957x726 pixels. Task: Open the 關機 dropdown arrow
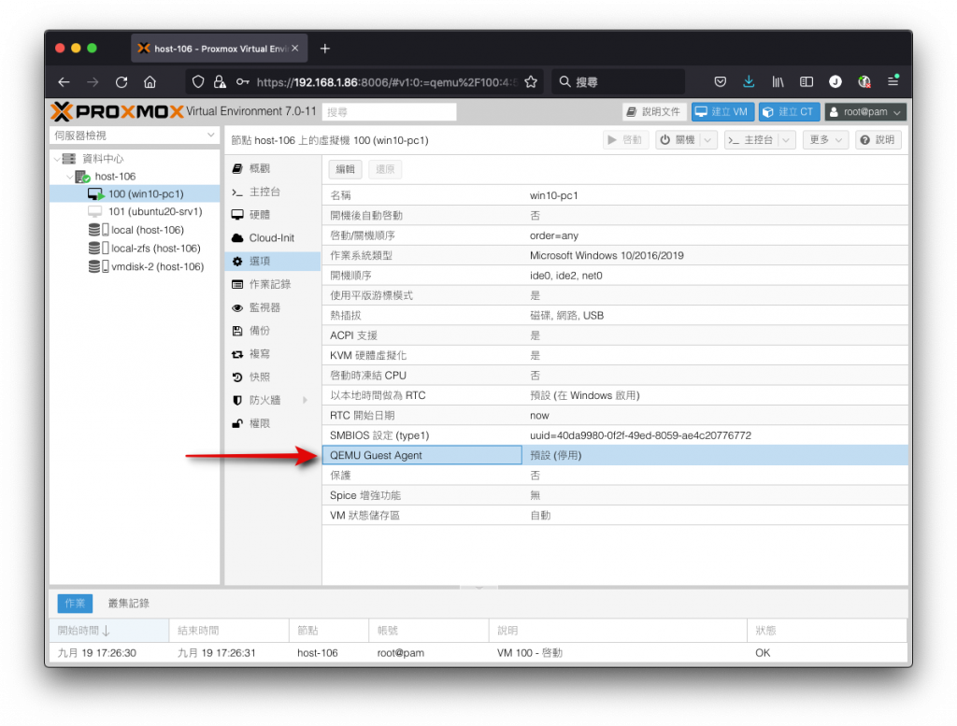(708, 140)
